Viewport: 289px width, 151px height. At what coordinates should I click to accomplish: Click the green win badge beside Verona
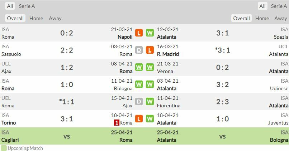(x=150, y=68)
